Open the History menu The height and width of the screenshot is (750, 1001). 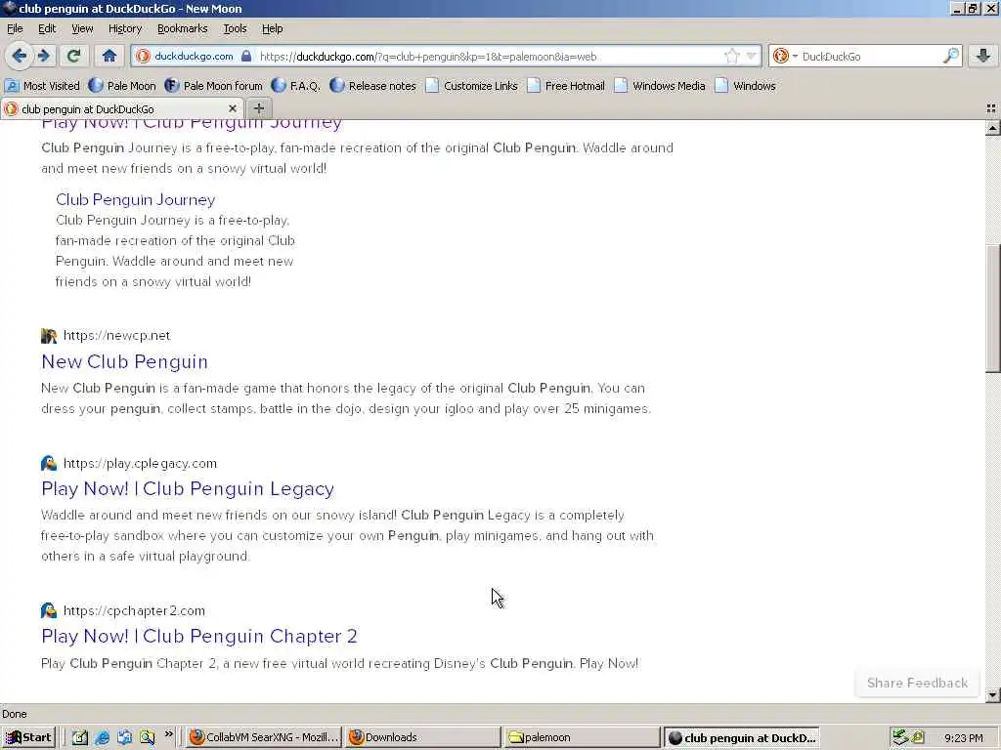[124, 28]
